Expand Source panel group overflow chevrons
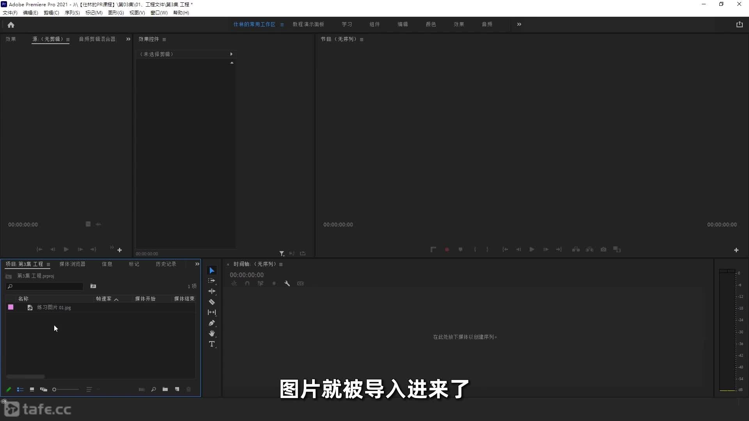 128,39
